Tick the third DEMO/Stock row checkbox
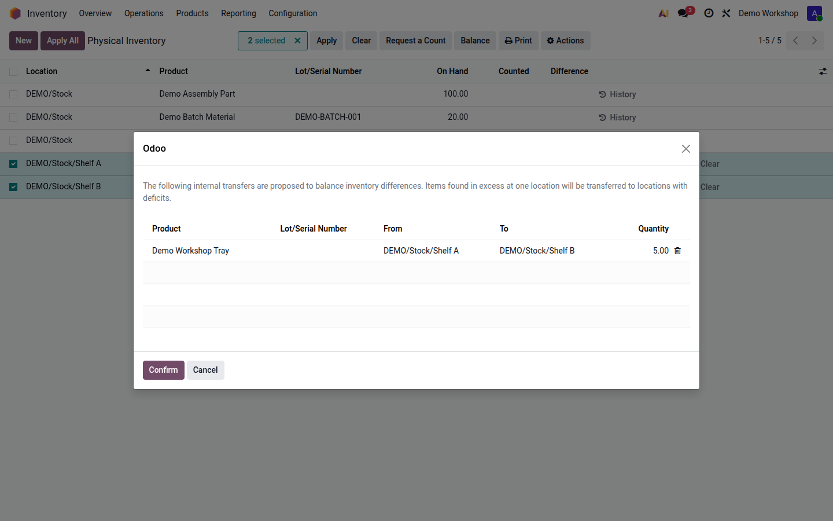This screenshot has width=833, height=521. click(x=13, y=141)
